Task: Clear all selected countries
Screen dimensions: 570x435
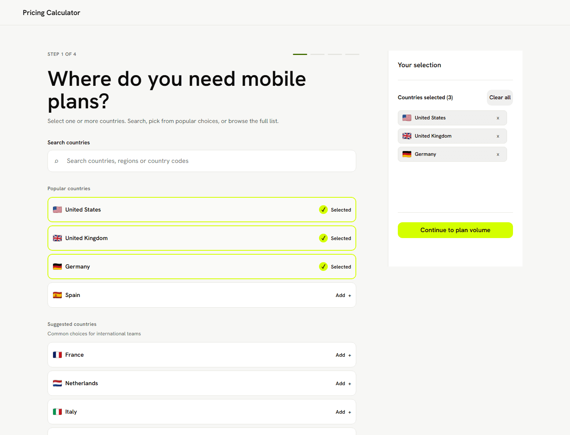Action: click(x=500, y=98)
